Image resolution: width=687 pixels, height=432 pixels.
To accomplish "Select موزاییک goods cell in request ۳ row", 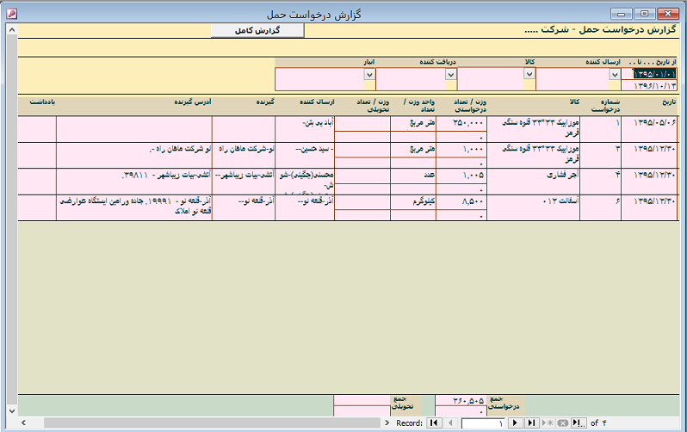I will pyautogui.click(x=533, y=155).
